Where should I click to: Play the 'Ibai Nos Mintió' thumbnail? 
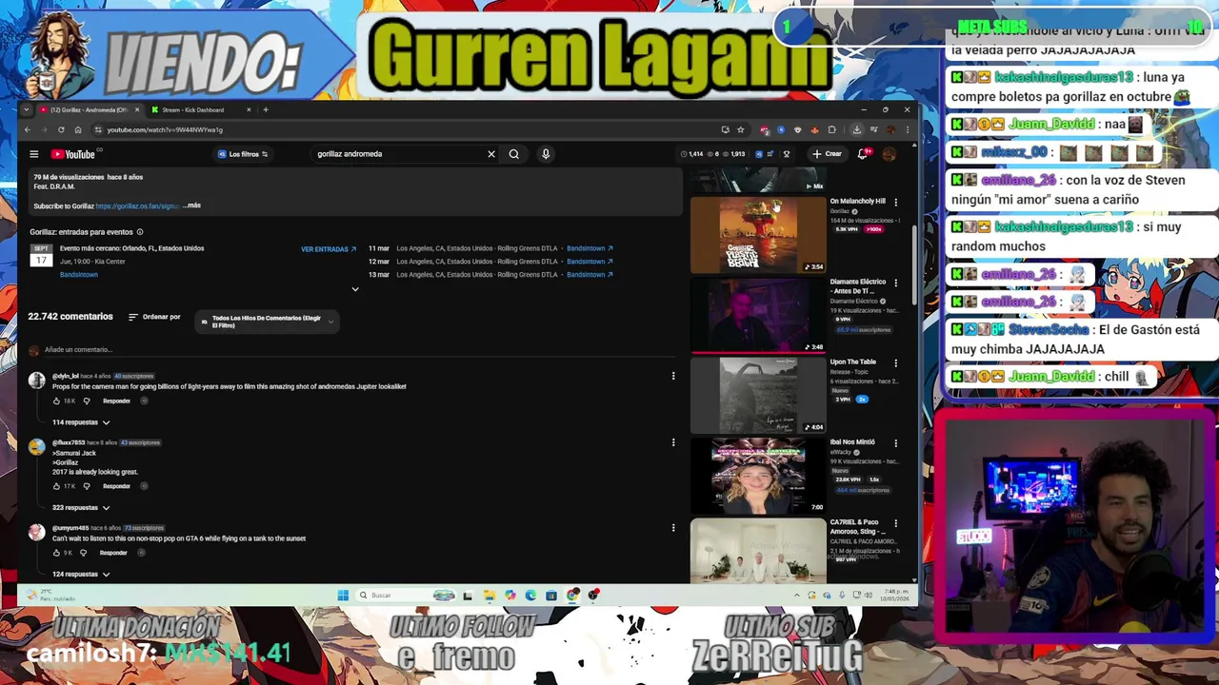click(758, 475)
